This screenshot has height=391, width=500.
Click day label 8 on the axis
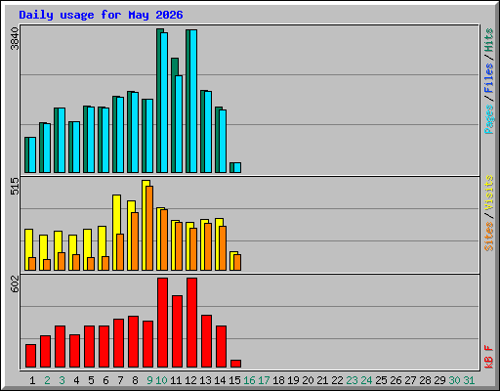(135, 380)
